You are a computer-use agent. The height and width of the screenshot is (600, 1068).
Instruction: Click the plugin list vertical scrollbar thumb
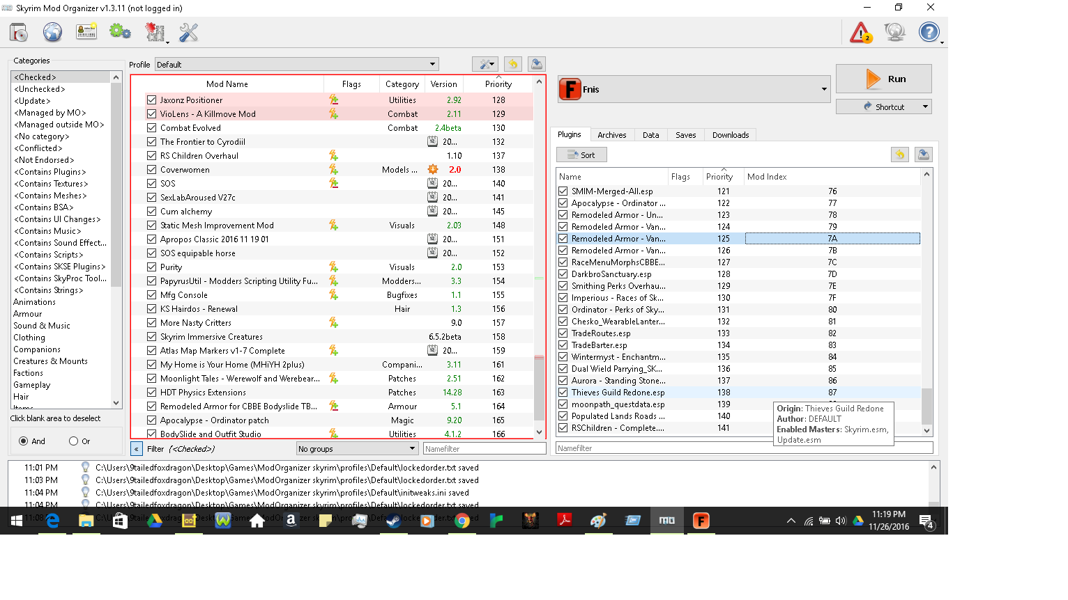click(926, 406)
